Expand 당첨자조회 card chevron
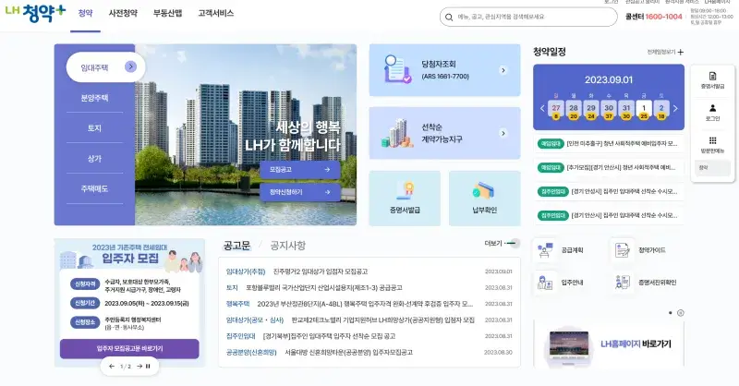The height and width of the screenshot is (386, 739). 503,70
